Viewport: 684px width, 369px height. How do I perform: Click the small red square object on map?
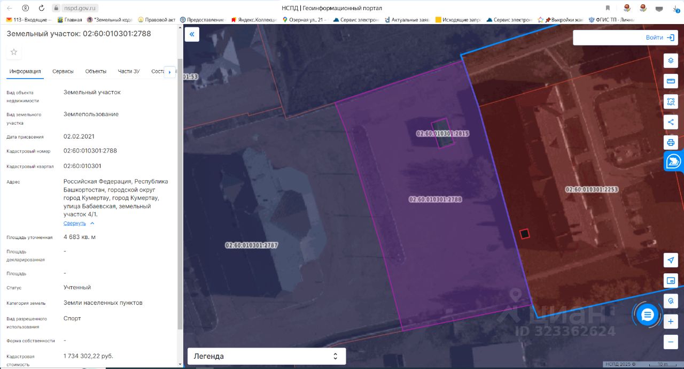point(524,233)
